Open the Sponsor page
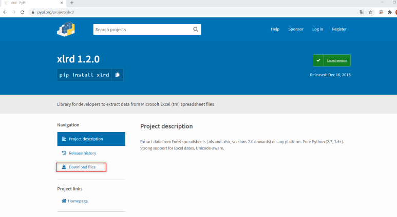This screenshot has width=397, height=217. tap(296, 29)
